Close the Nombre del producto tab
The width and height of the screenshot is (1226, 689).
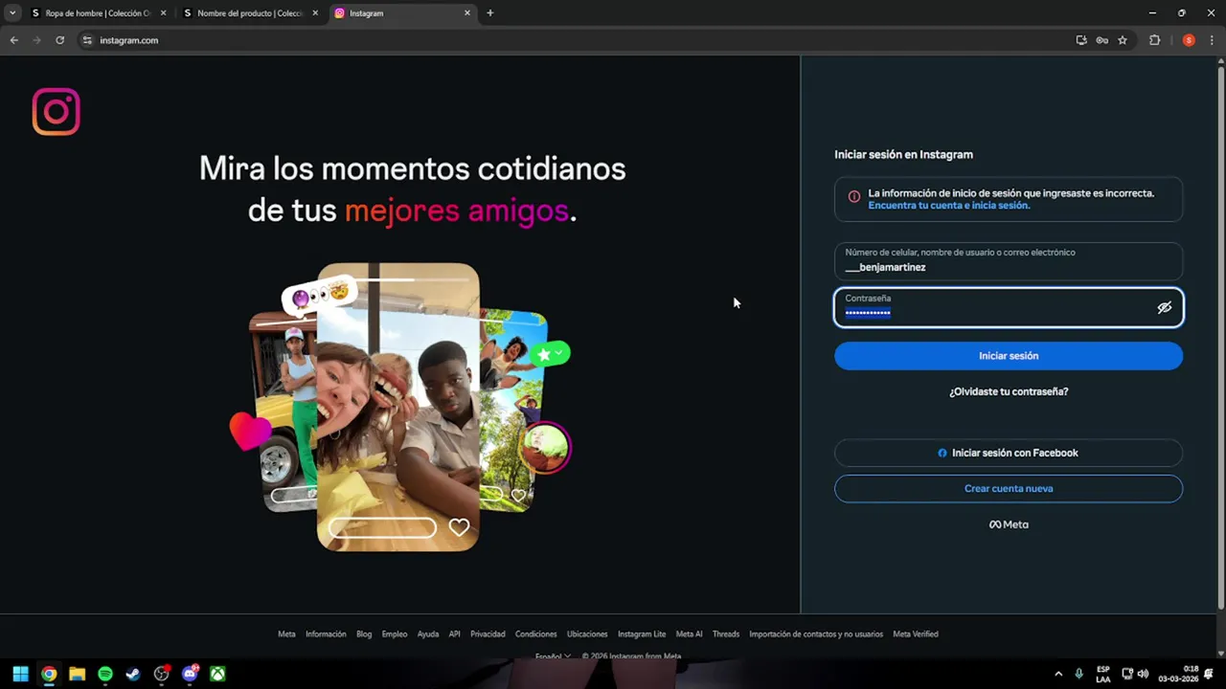[315, 13]
